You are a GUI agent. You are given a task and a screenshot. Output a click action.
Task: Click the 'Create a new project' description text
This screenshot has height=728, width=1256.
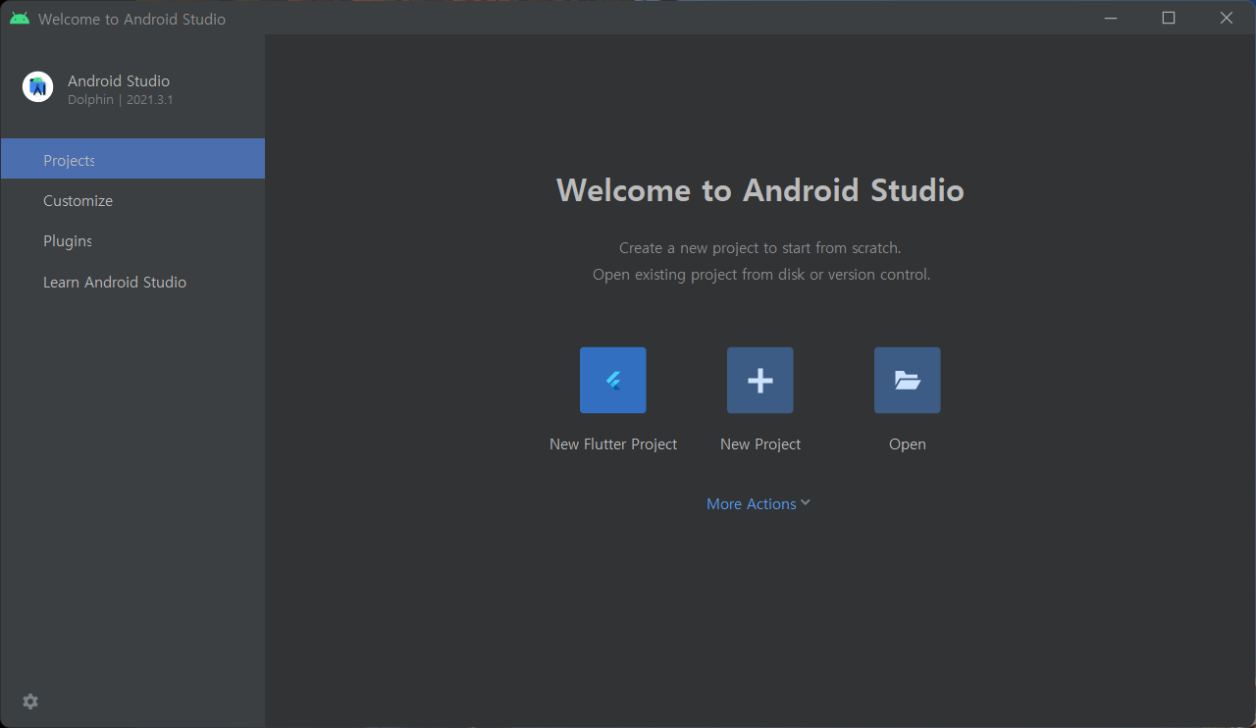tap(760, 248)
